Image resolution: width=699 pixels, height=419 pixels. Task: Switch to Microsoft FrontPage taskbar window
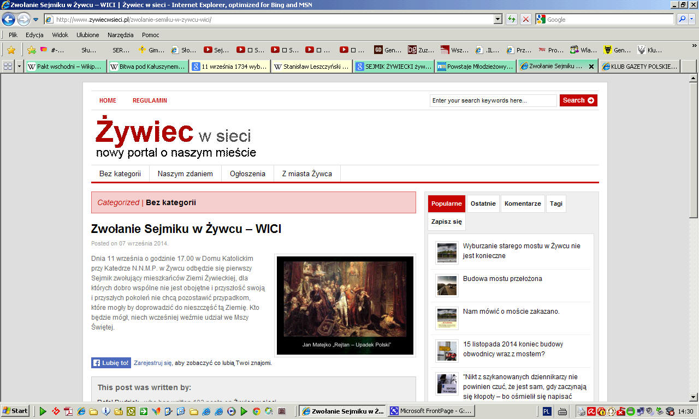pos(430,411)
